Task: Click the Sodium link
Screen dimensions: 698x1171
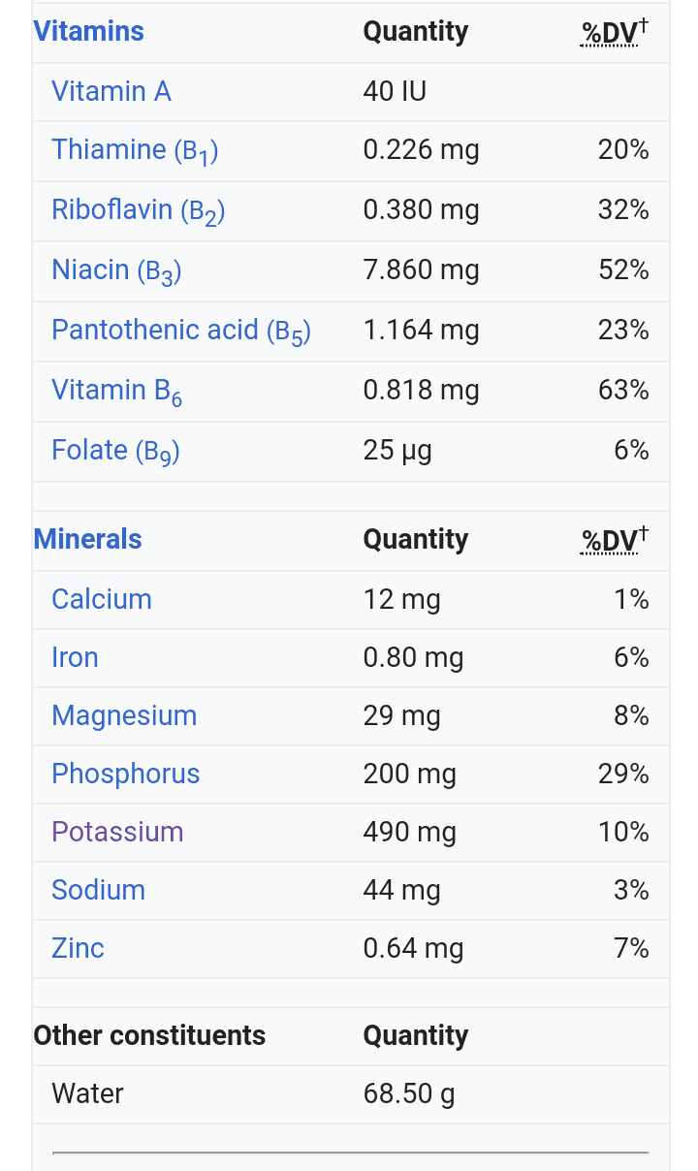Action: (99, 890)
